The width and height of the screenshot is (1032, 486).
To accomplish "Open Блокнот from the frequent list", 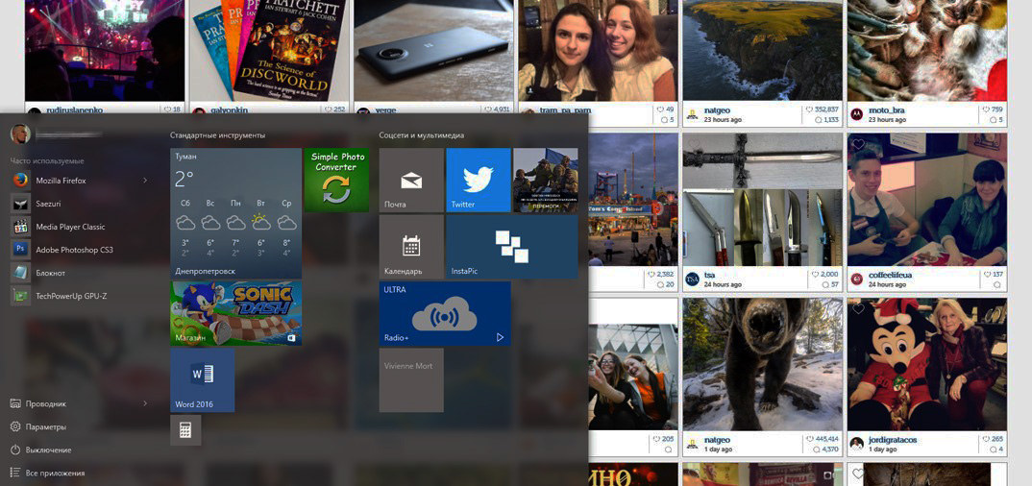I will [79, 272].
